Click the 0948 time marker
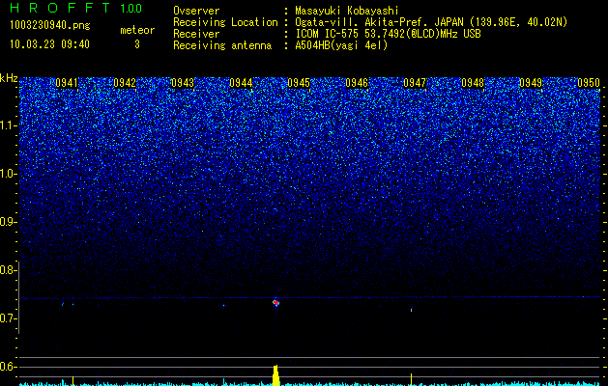 pos(473,83)
